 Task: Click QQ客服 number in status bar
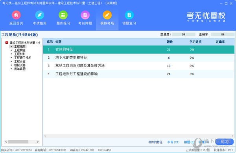pos(88,150)
